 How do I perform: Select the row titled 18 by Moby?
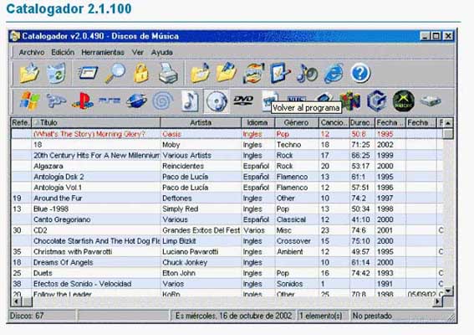[x=227, y=145]
